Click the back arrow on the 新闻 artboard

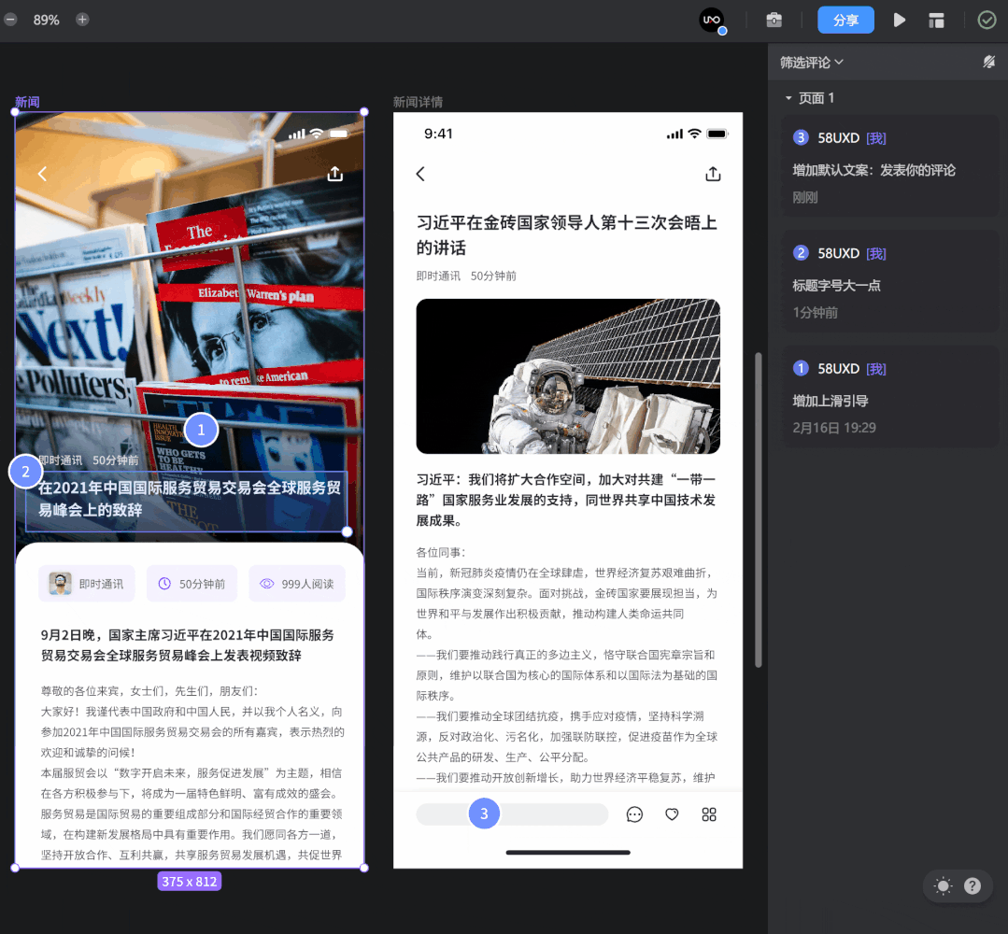(x=42, y=174)
